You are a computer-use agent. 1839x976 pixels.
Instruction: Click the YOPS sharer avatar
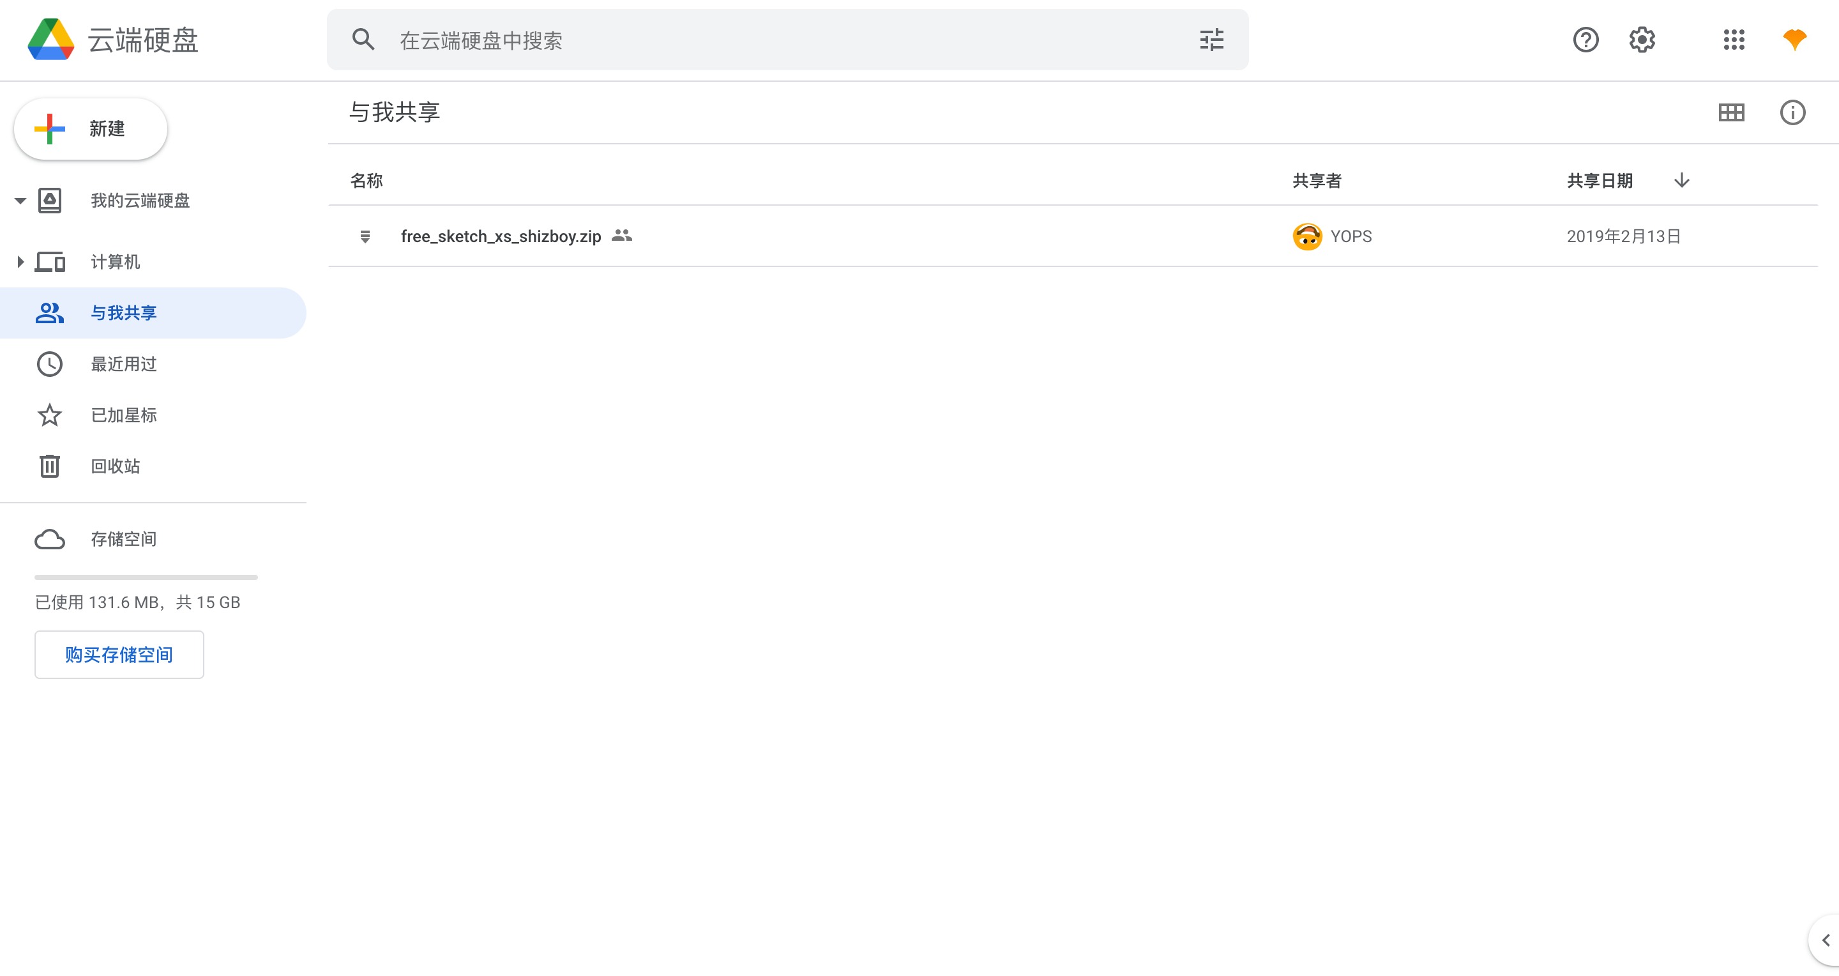tap(1307, 236)
